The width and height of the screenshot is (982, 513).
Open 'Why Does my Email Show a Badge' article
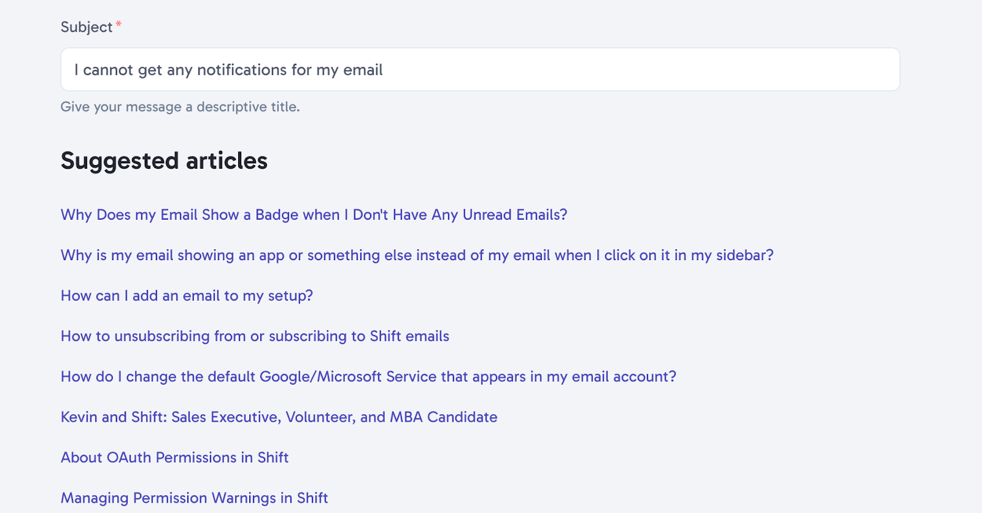pos(314,215)
